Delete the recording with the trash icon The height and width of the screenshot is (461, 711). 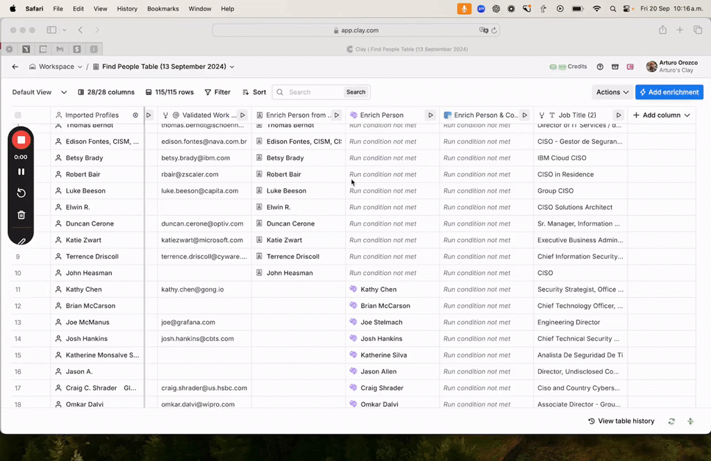[21, 215]
